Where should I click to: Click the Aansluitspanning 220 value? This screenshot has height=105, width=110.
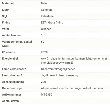43,82
